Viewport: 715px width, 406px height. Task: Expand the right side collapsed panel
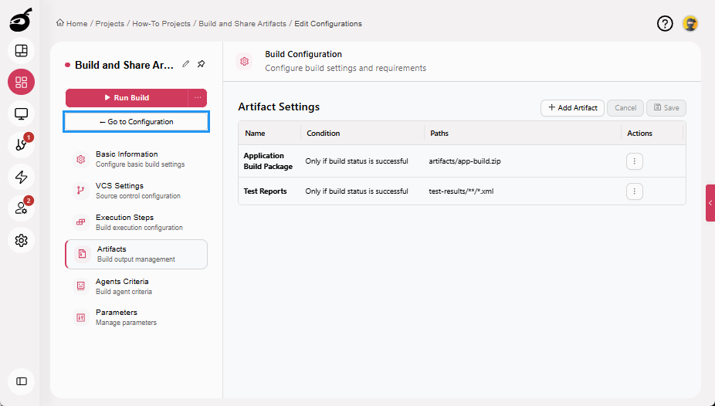710,203
